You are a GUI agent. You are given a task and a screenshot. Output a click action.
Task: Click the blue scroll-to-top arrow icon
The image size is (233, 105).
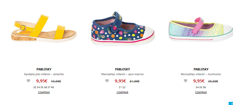coord(231,104)
